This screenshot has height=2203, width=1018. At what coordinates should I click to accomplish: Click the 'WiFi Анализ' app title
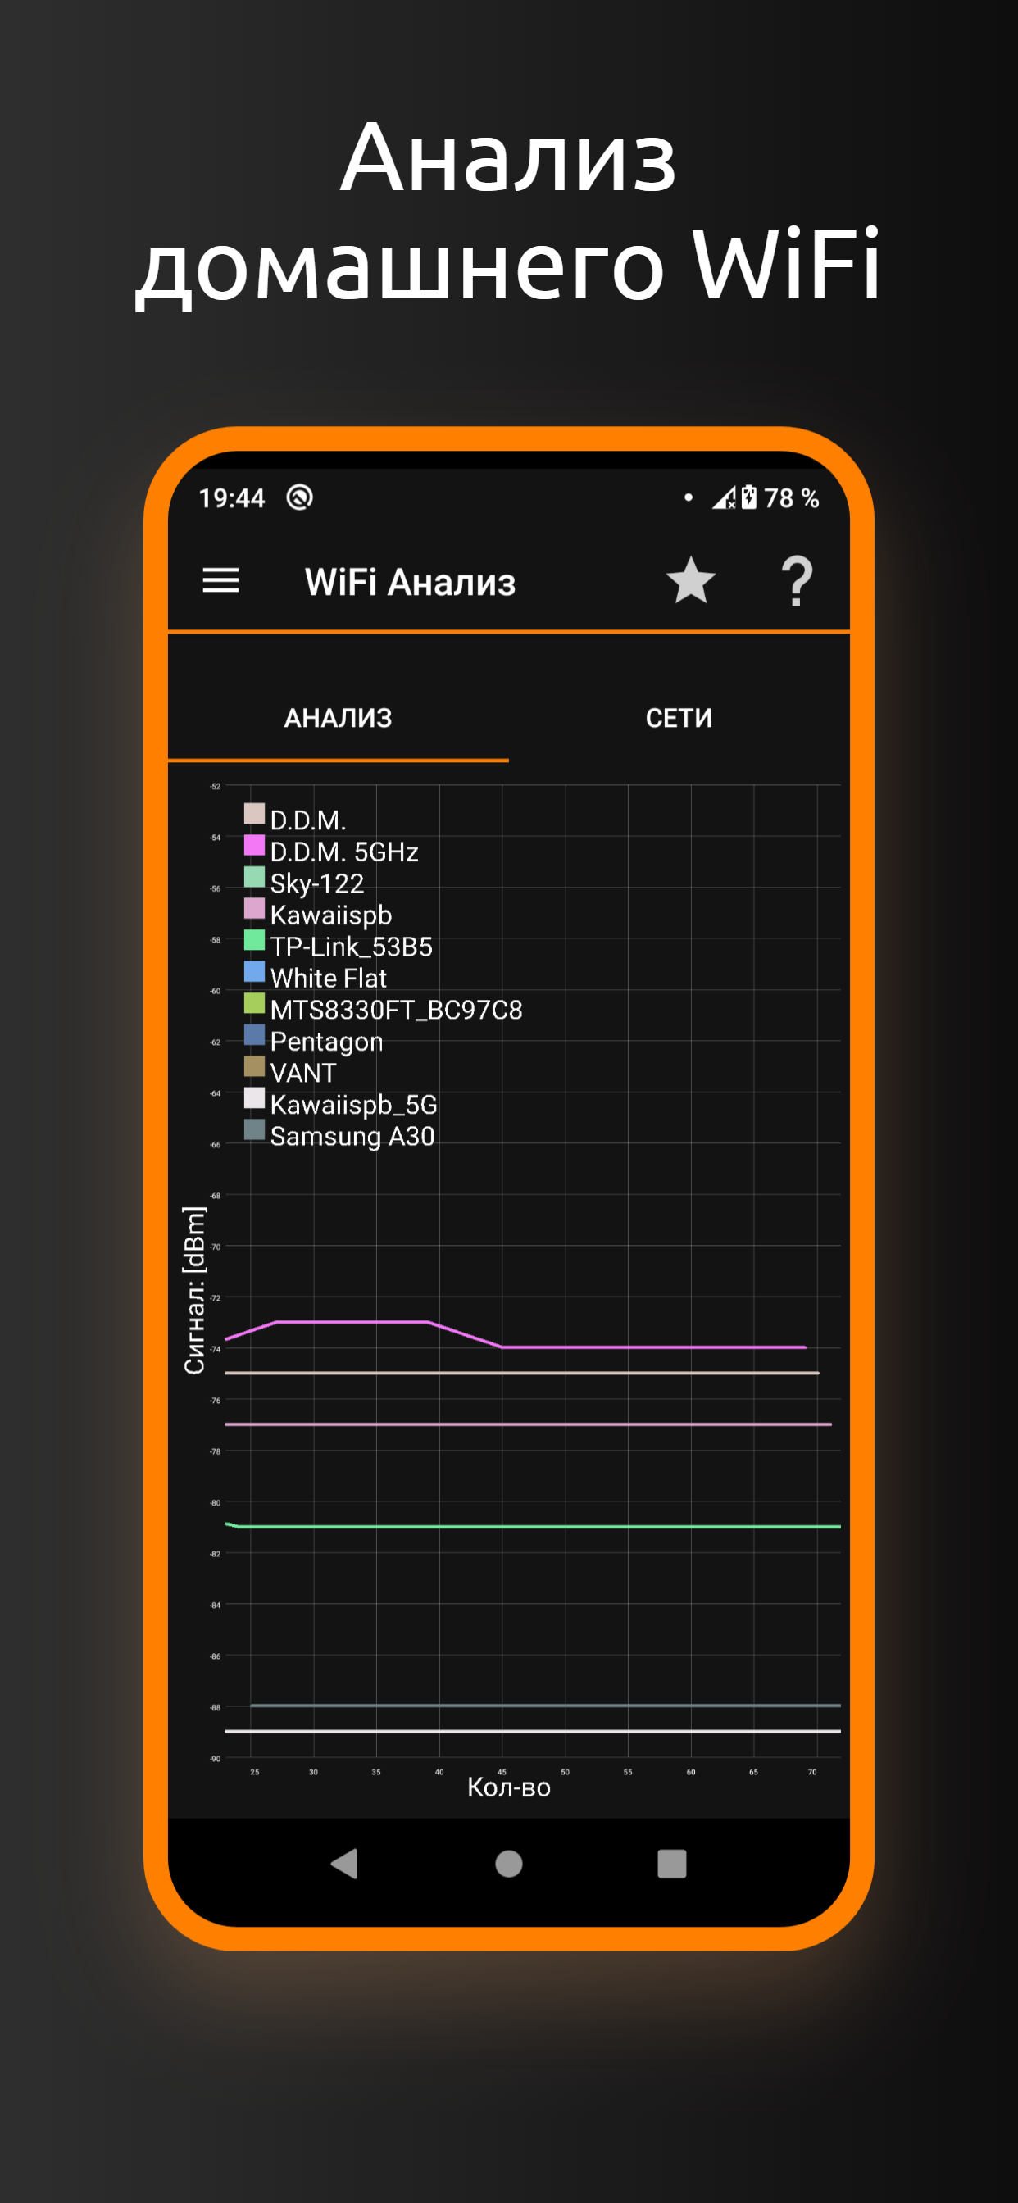(410, 583)
